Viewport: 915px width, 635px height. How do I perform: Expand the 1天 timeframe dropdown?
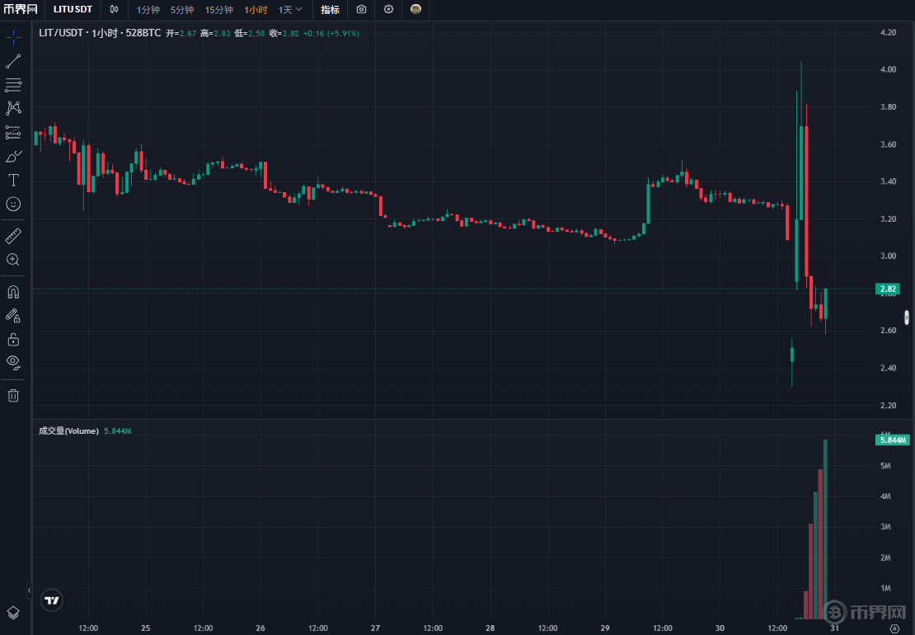[x=290, y=10]
